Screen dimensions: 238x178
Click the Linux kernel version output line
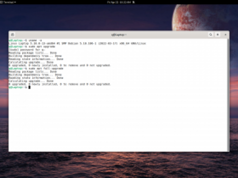(x=77, y=43)
